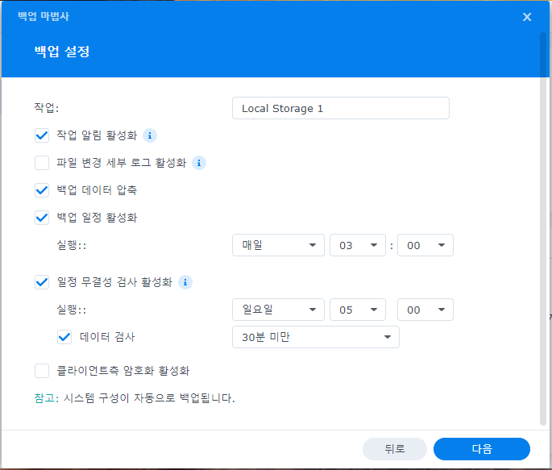Close the 백업 마법사 dialog
Viewport: 552px width, 470px height.
[527, 17]
